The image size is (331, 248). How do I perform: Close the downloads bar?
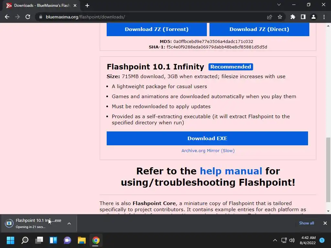(x=325, y=223)
